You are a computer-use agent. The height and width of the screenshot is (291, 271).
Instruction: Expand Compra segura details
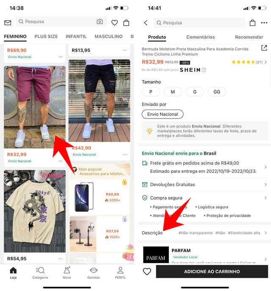pos(205,198)
